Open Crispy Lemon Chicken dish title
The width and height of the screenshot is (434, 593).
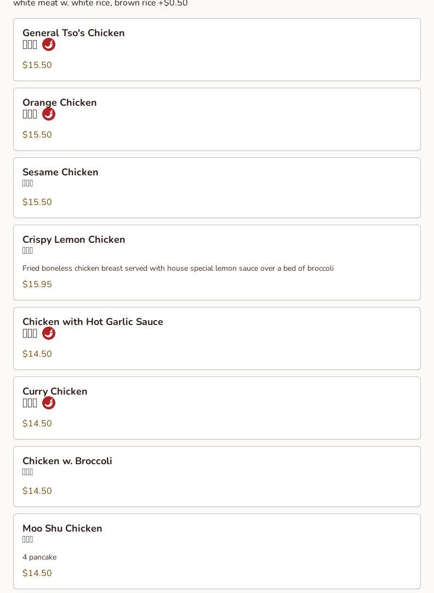pyautogui.click(x=73, y=240)
